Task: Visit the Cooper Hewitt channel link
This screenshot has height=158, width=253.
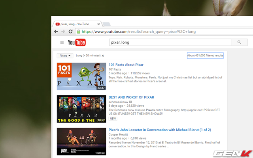Action: coord(119,134)
